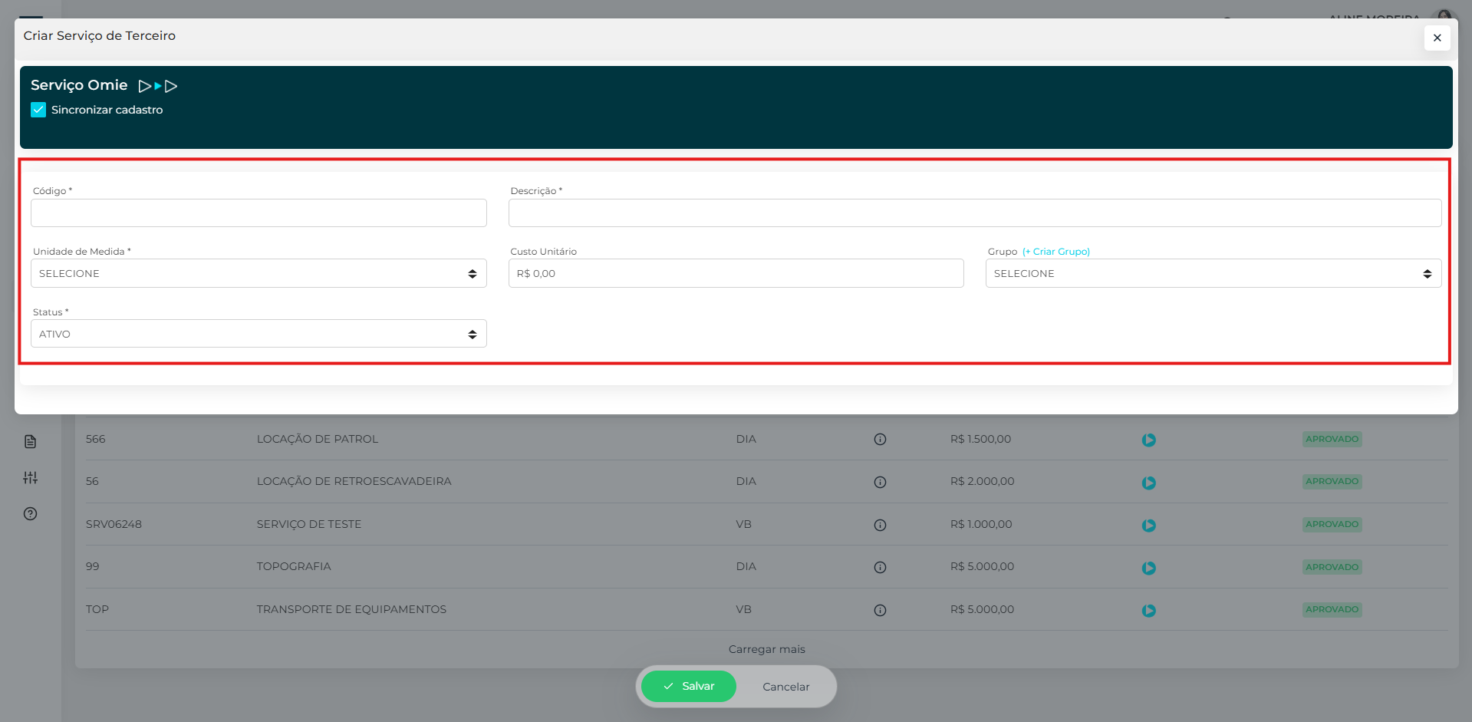
Task: Click Carregar mais to load more rows
Action: [x=766, y=649]
